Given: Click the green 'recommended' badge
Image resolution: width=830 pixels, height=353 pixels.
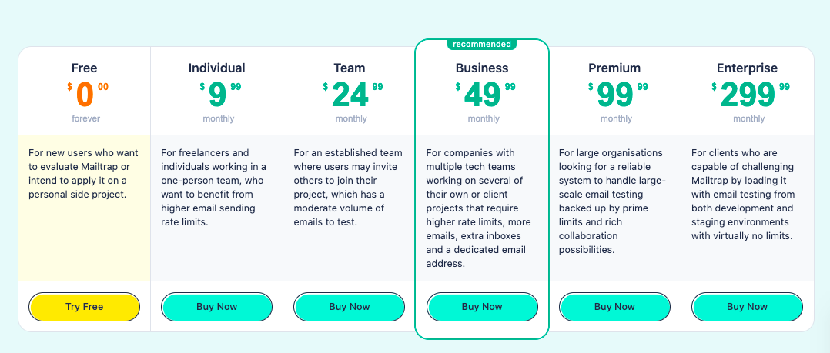Looking at the screenshot, I should tap(482, 44).
